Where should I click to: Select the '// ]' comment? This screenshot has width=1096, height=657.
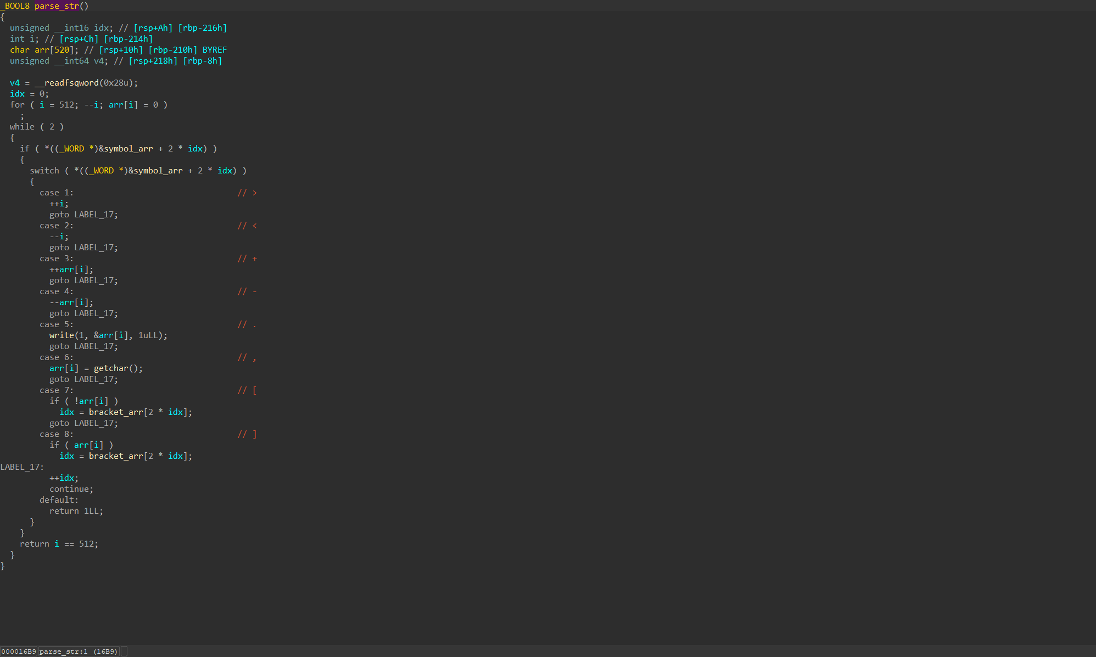[247, 434]
